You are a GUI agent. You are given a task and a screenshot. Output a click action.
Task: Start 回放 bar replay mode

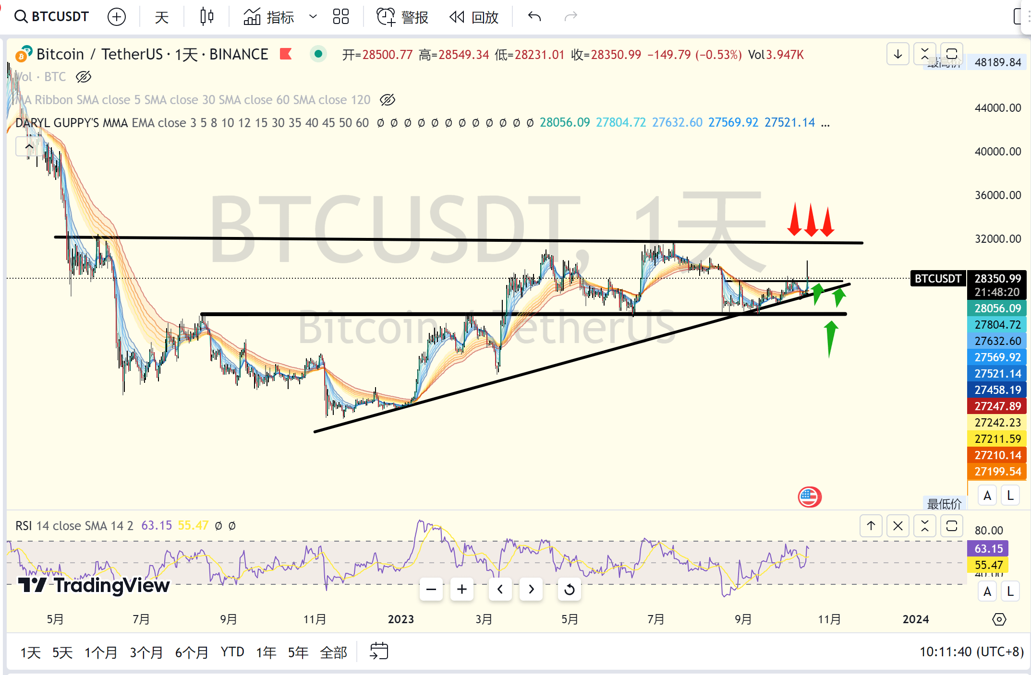[x=474, y=17]
